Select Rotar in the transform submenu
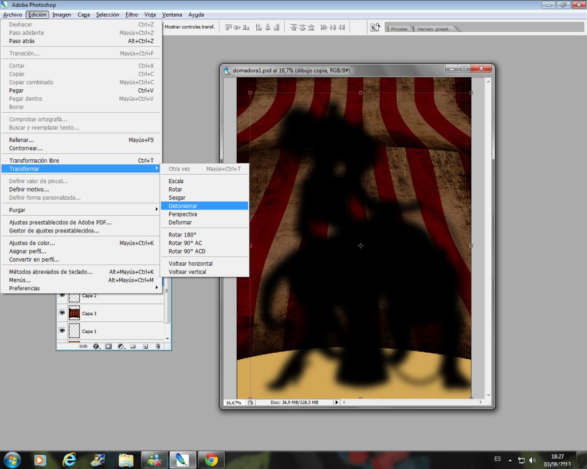This screenshot has width=587, height=469. 205,189
